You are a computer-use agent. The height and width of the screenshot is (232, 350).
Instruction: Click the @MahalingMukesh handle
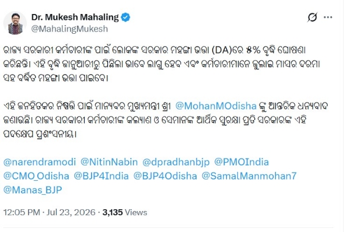[x=69, y=29]
